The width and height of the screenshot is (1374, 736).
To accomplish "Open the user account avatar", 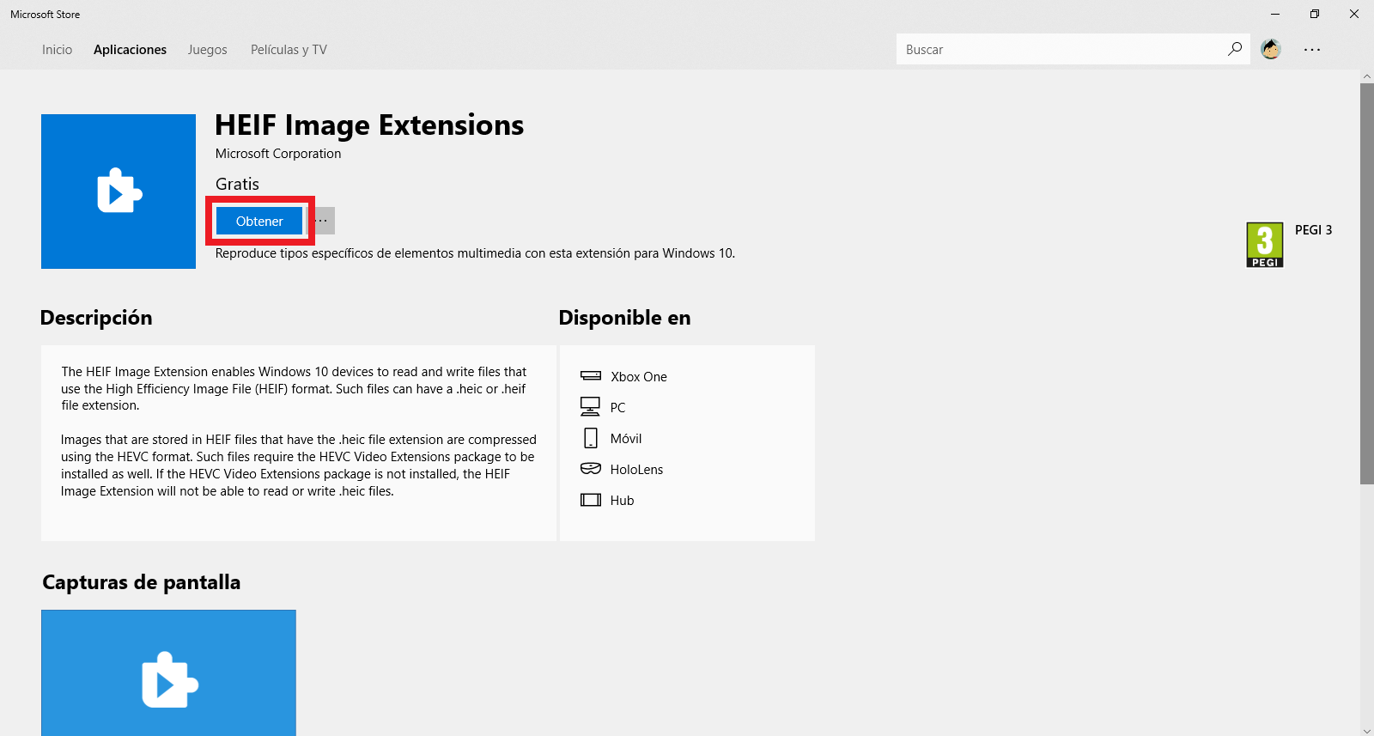I will 1271,49.
